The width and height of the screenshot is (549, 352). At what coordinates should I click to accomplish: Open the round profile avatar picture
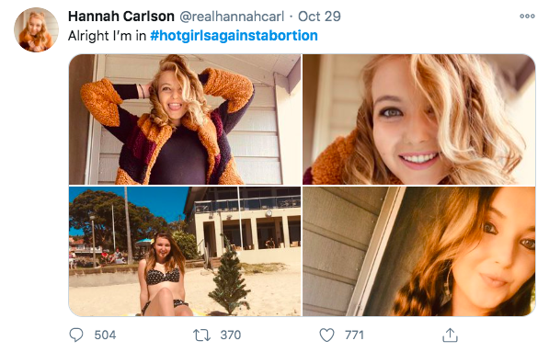tap(36, 29)
